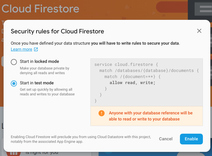Click the "service cloud.firestore {" code line

[126, 64]
